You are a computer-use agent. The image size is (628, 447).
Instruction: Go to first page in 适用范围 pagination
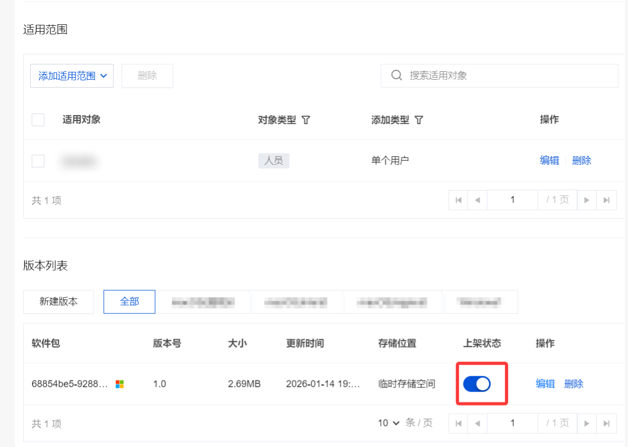[x=458, y=200]
